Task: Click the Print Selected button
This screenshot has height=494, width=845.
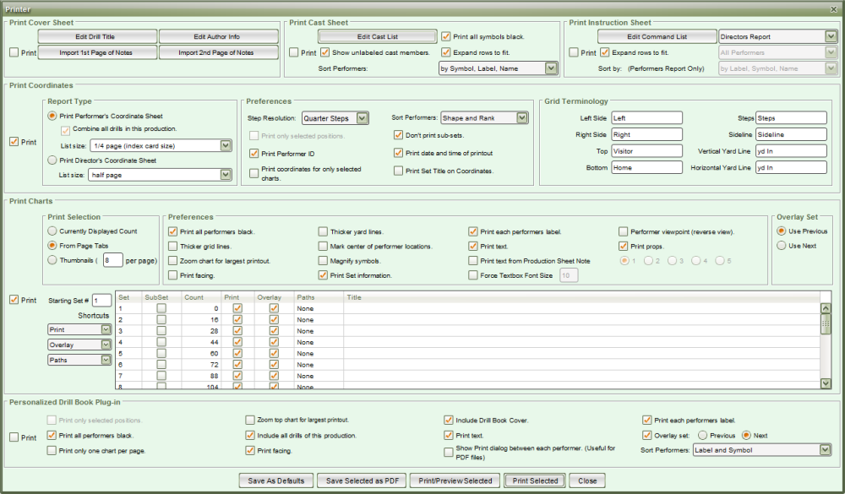Action: coord(535,480)
